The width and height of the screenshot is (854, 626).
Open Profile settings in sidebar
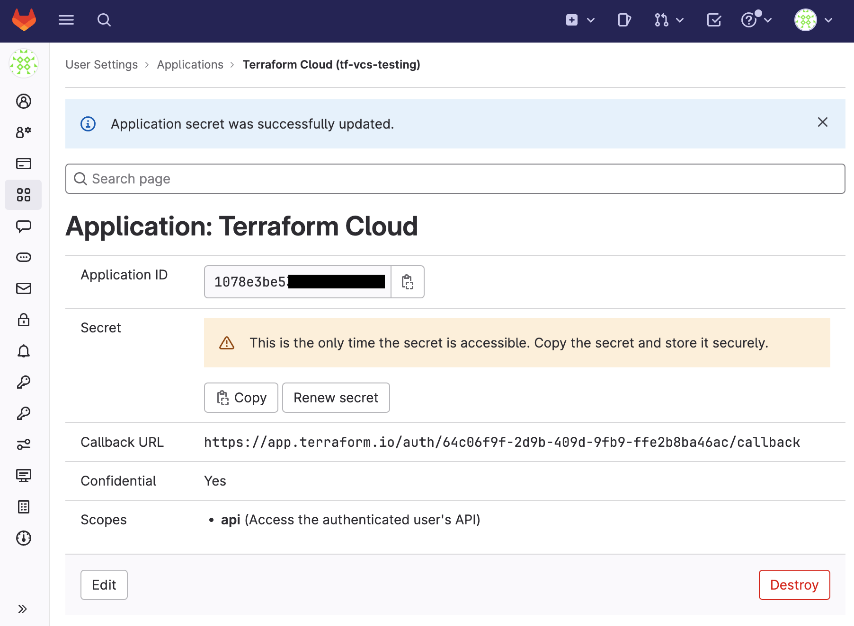[24, 101]
